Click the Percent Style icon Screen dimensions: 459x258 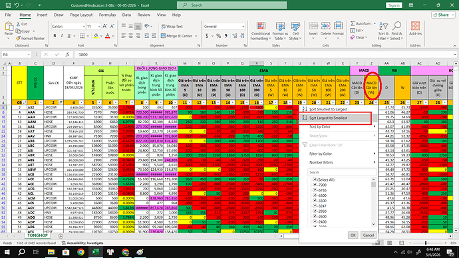click(218, 36)
